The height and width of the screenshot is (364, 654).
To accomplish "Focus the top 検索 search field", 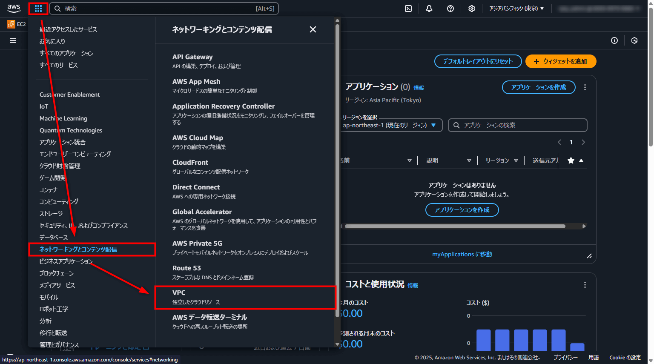I will (164, 9).
